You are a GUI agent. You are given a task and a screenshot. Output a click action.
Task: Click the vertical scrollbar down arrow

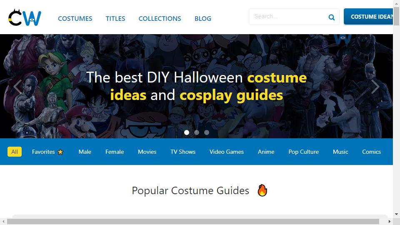pyautogui.click(x=396, y=214)
